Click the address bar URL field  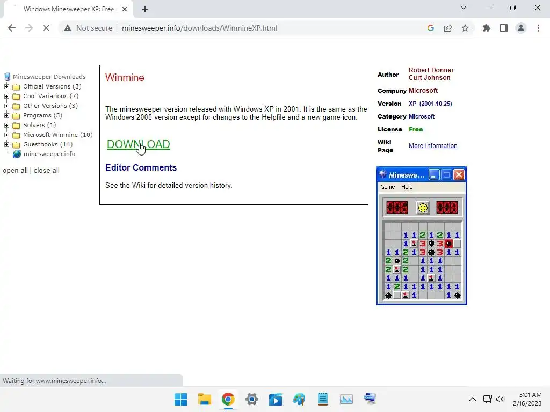(266, 28)
